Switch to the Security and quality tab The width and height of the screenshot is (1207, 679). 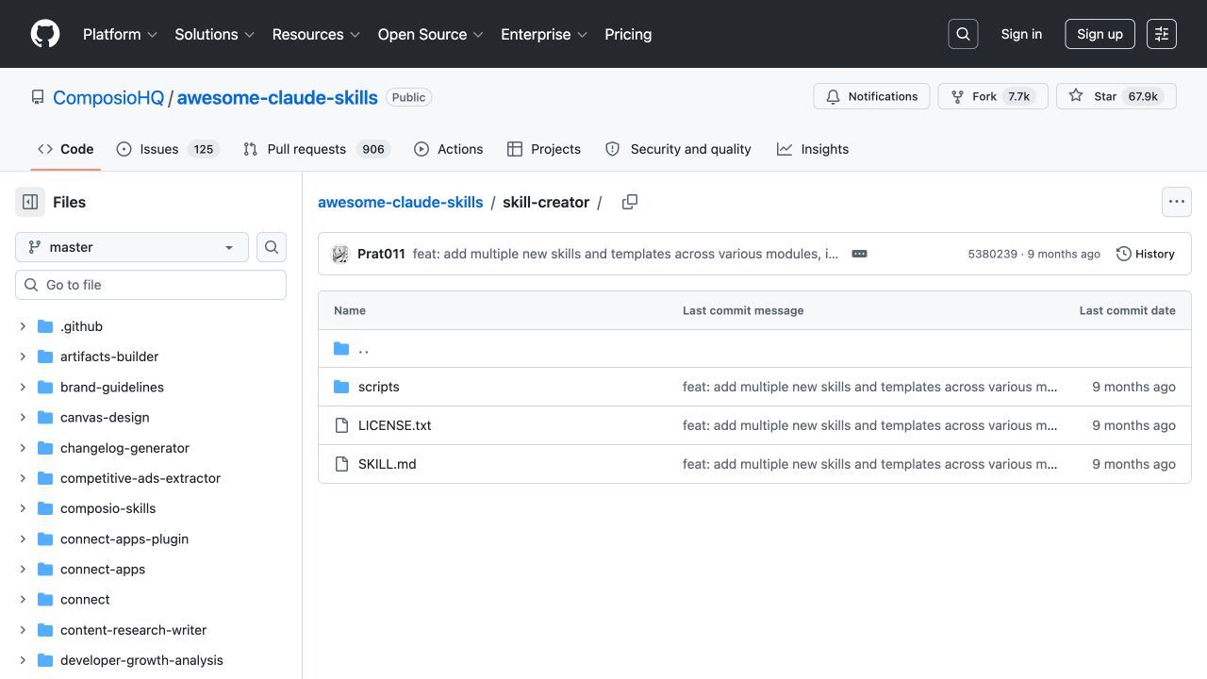point(678,149)
